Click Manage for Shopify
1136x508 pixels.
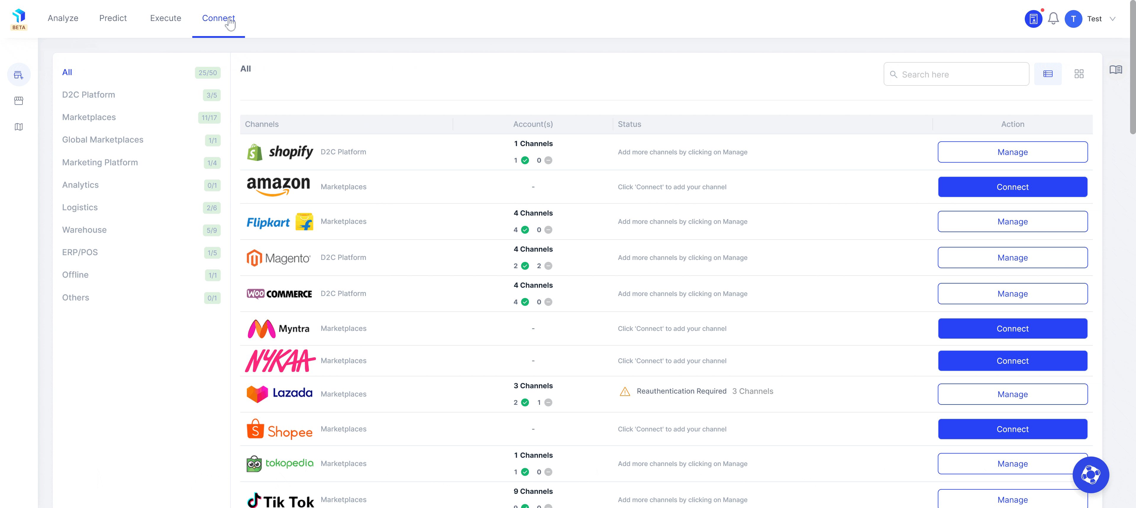[x=1012, y=152]
